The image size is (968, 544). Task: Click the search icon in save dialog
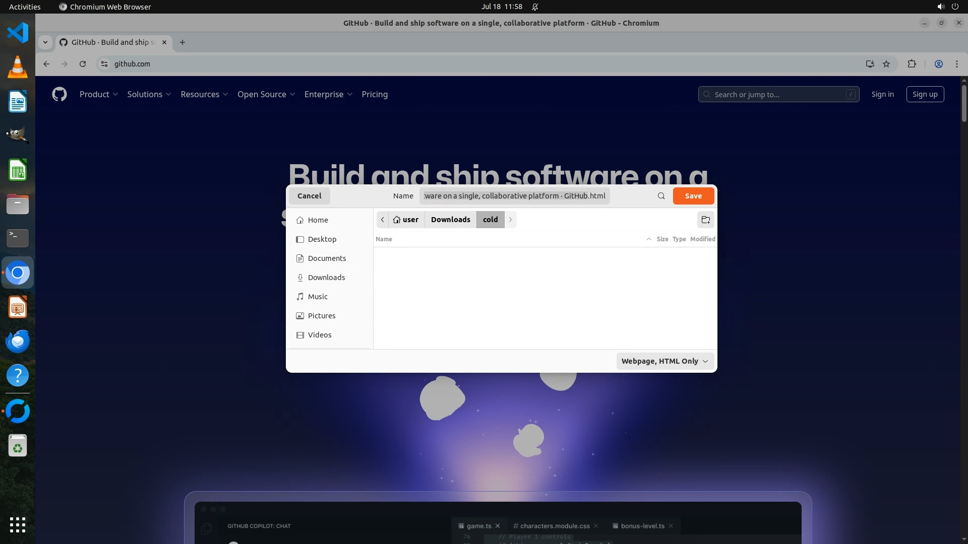click(x=661, y=196)
